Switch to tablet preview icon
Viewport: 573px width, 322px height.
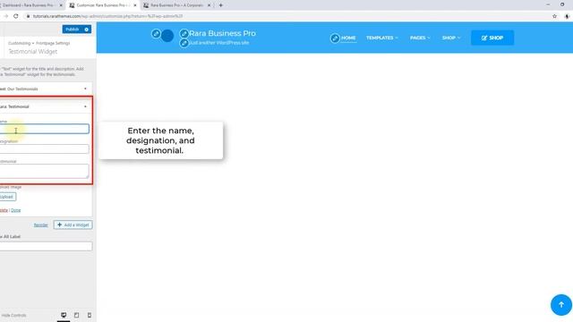(76, 315)
